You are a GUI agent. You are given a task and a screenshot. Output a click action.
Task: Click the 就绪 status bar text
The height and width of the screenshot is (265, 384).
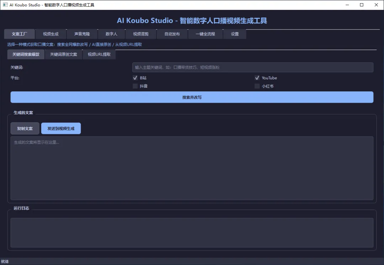[x=5, y=261]
